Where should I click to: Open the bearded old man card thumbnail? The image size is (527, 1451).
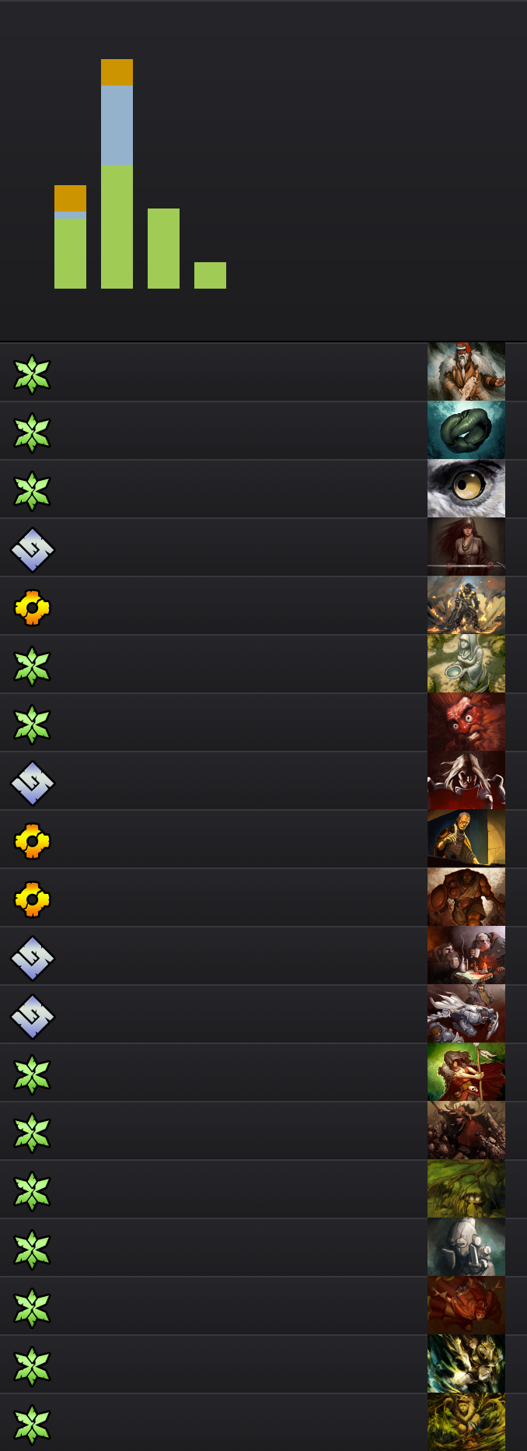tap(466, 372)
